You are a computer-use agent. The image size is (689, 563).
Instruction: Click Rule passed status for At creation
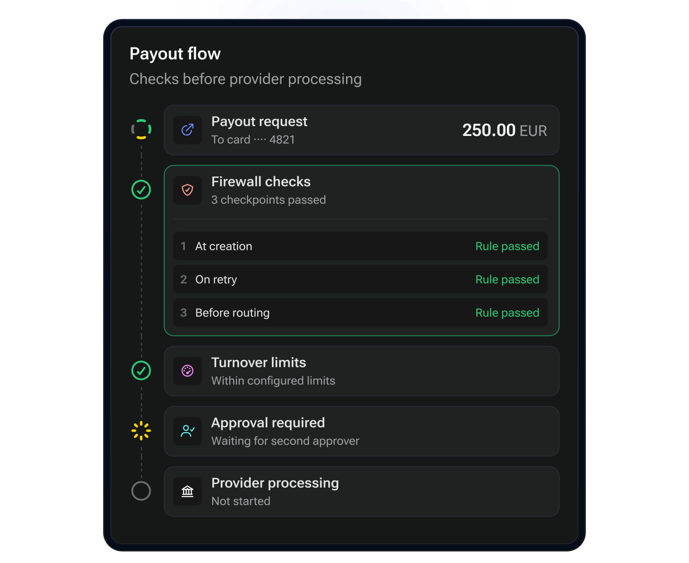[x=507, y=246]
